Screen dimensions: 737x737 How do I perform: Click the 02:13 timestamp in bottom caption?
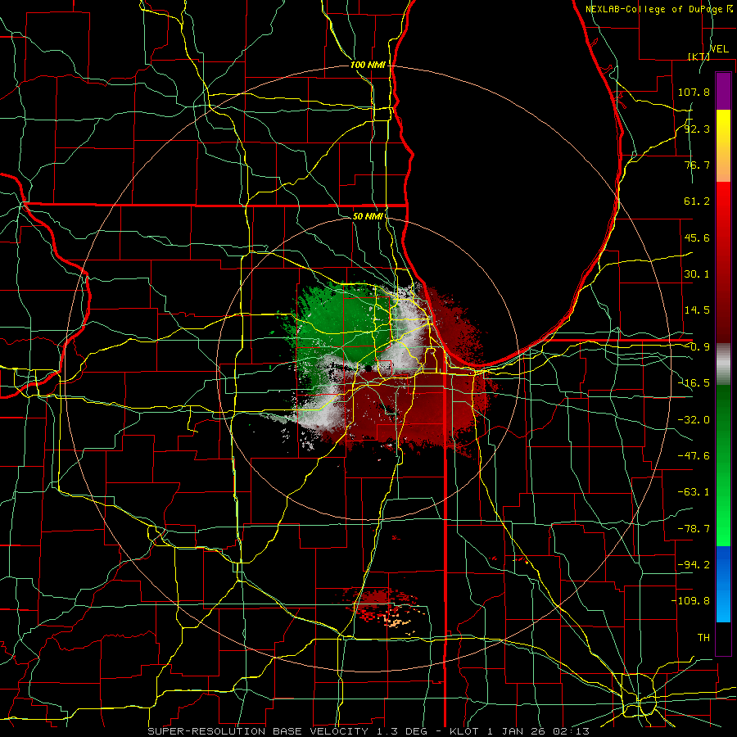click(x=572, y=731)
